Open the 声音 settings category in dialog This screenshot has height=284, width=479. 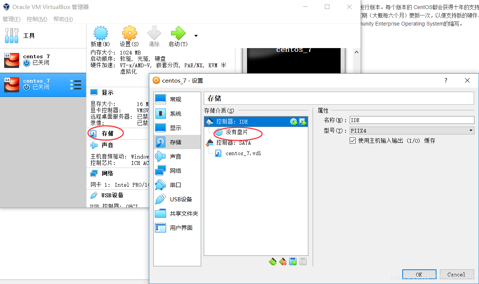tap(177, 156)
